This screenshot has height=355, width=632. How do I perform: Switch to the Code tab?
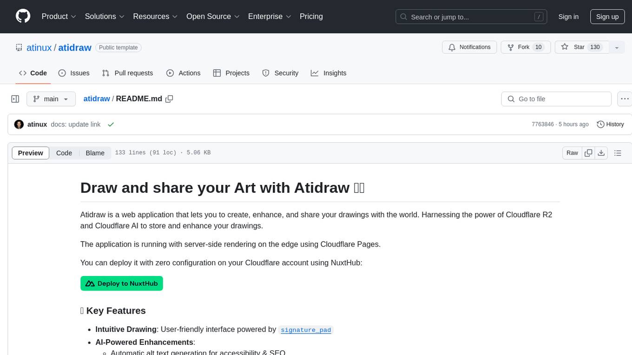click(33, 73)
